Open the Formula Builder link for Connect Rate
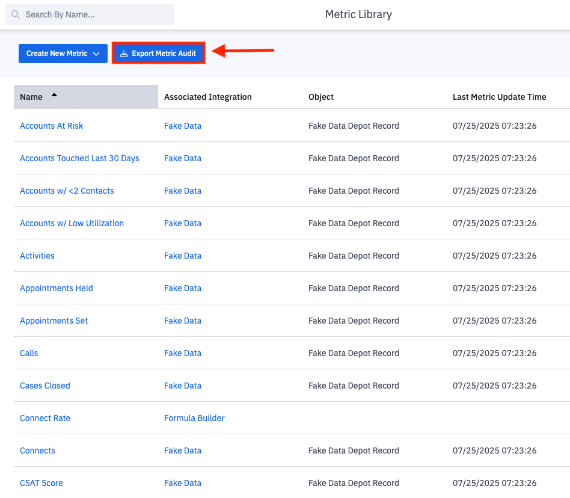570x498 pixels. coord(194,418)
